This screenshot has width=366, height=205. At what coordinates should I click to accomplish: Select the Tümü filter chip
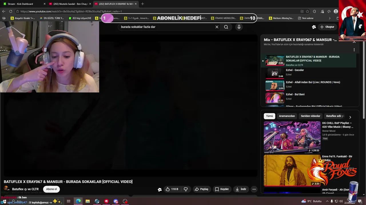point(269,116)
